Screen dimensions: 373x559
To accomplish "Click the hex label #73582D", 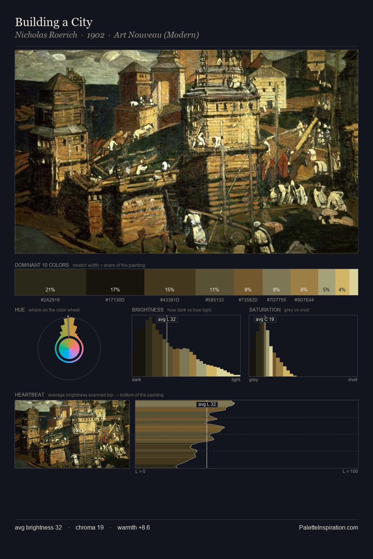I will click(x=248, y=300).
